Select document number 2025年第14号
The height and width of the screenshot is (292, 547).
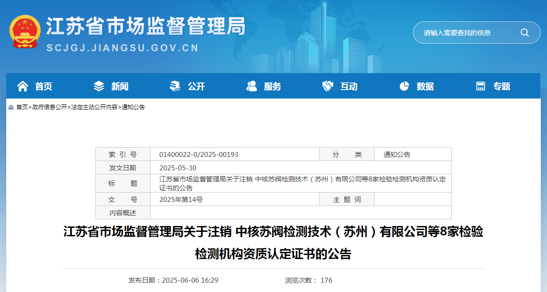click(181, 200)
